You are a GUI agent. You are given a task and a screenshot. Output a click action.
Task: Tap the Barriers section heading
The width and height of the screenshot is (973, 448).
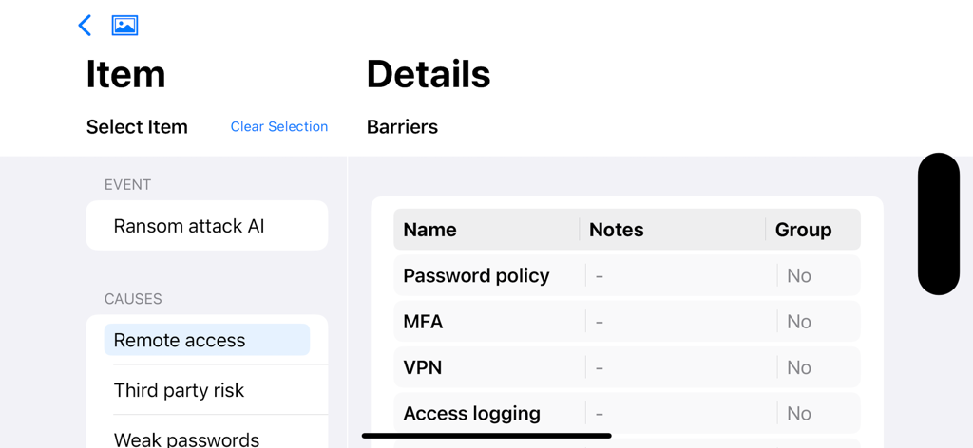(402, 127)
